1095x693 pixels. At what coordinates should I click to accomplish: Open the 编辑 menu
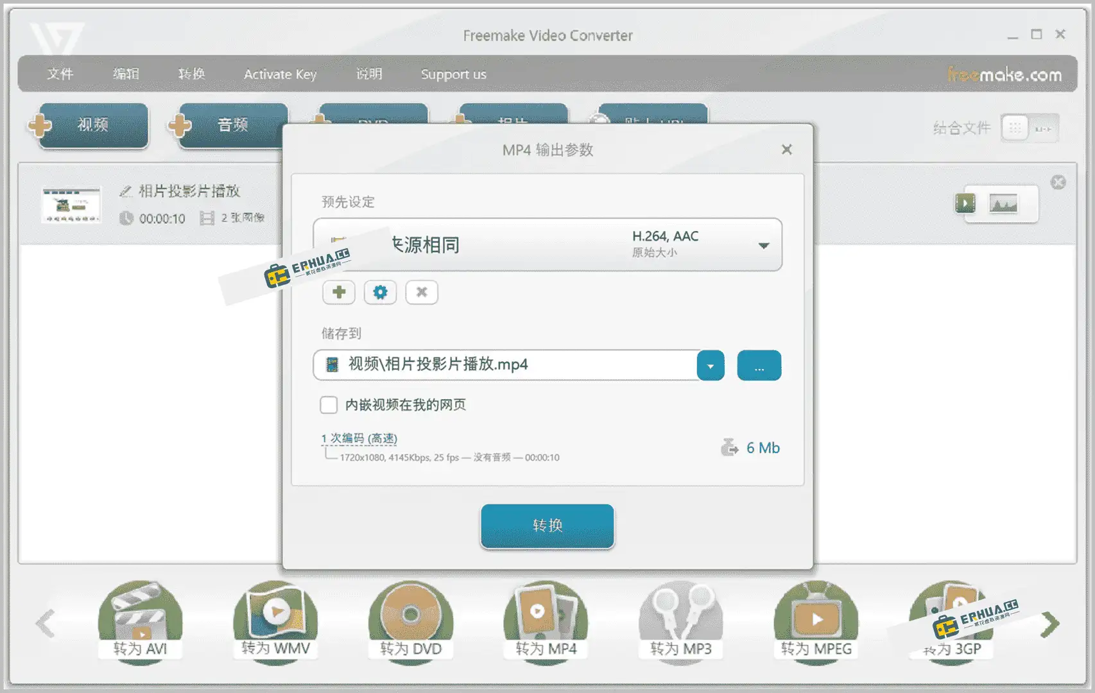pyautogui.click(x=126, y=74)
